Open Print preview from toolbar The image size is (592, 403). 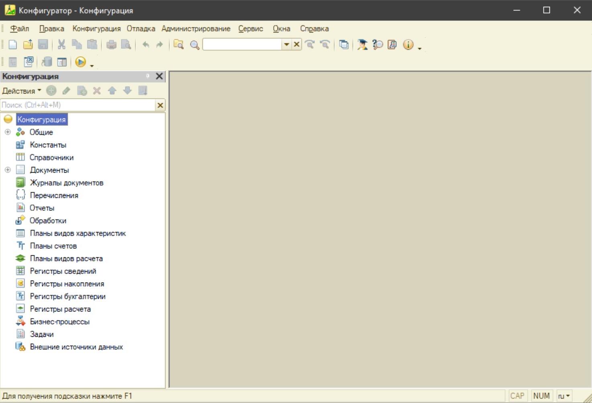pos(126,45)
